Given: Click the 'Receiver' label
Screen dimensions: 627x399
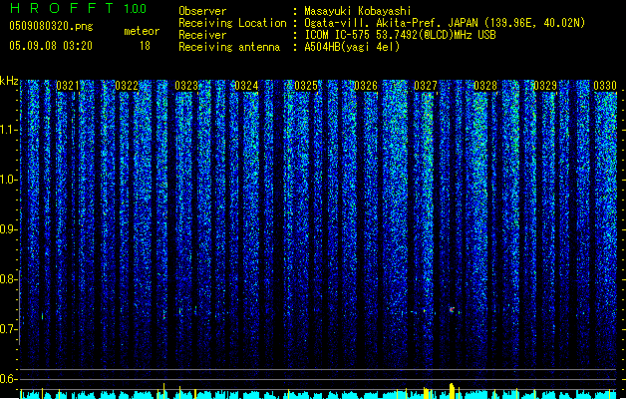Looking at the screenshot, I should [202, 35].
